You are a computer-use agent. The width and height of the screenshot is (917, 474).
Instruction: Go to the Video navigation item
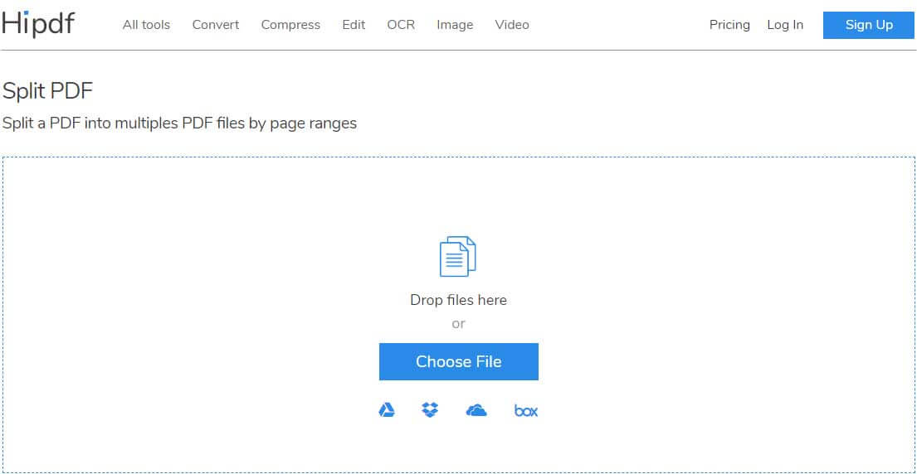[512, 25]
